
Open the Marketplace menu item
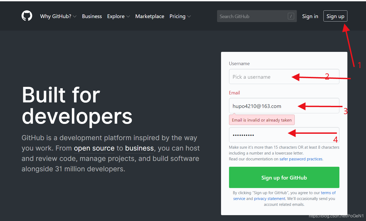(150, 16)
